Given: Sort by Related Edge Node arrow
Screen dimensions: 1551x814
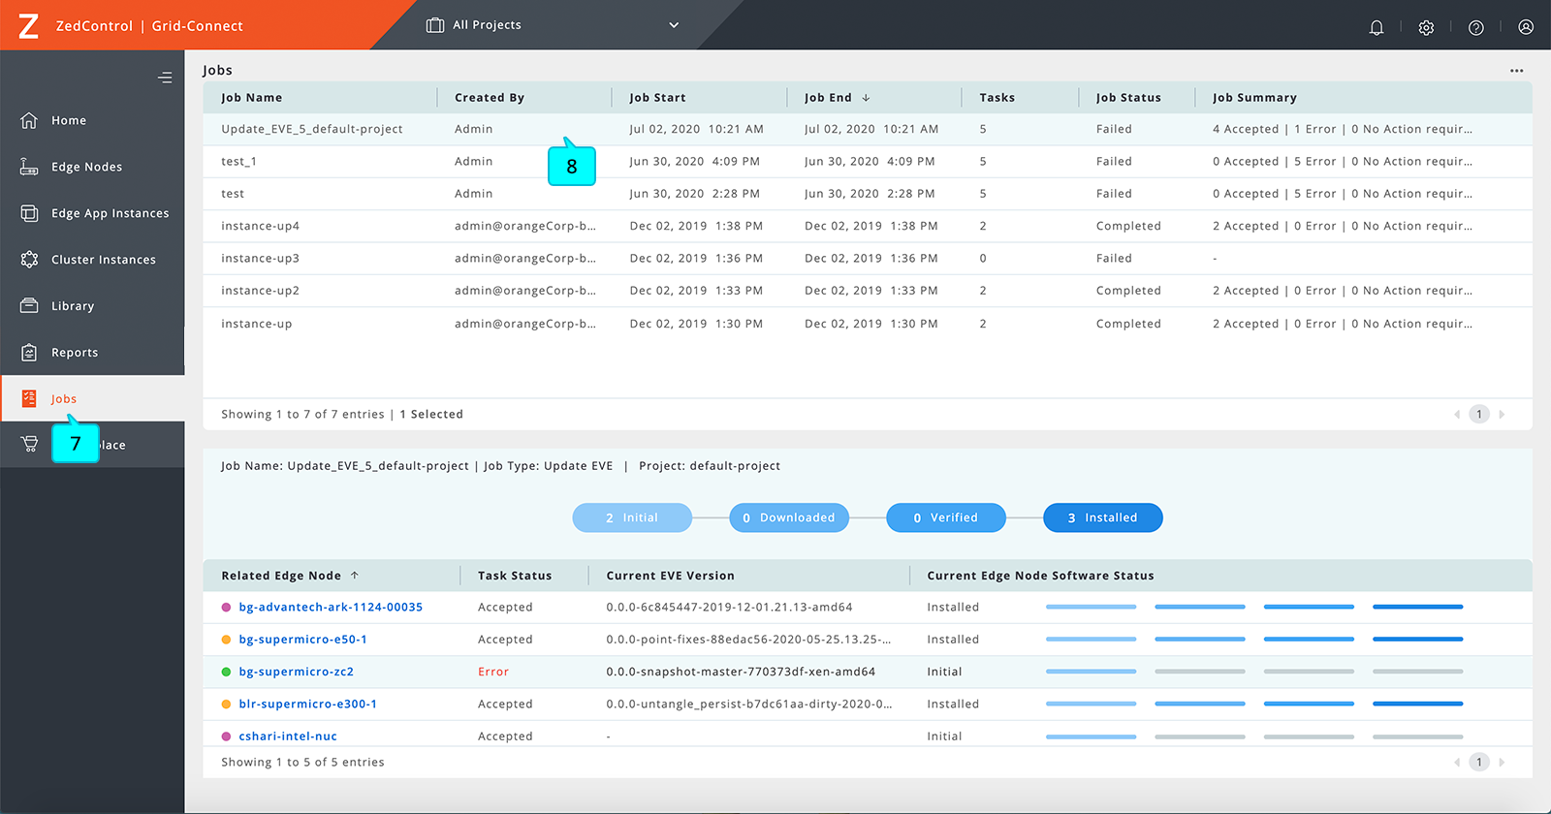Looking at the screenshot, I should click(355, 576).
